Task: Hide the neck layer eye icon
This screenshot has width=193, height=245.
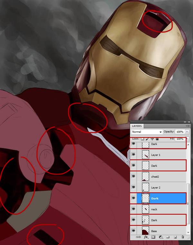Action: click(x=133, y=209)
